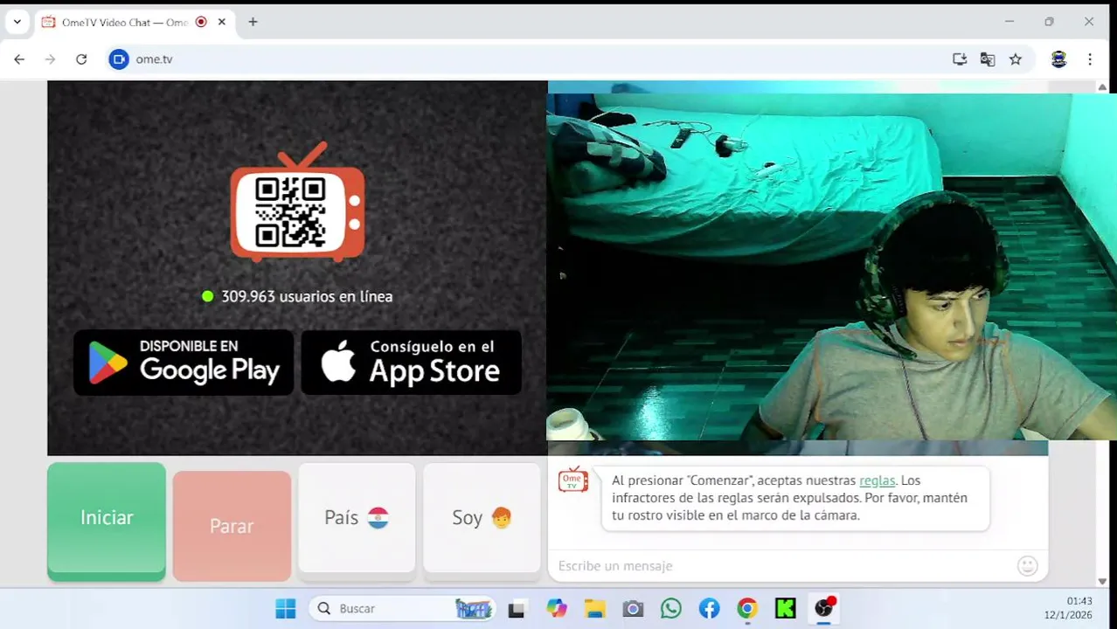Image resolution: width=1117 pixels, height=629 pixels.
Task: Click the Google Play download badge
Action: point(184,362)
